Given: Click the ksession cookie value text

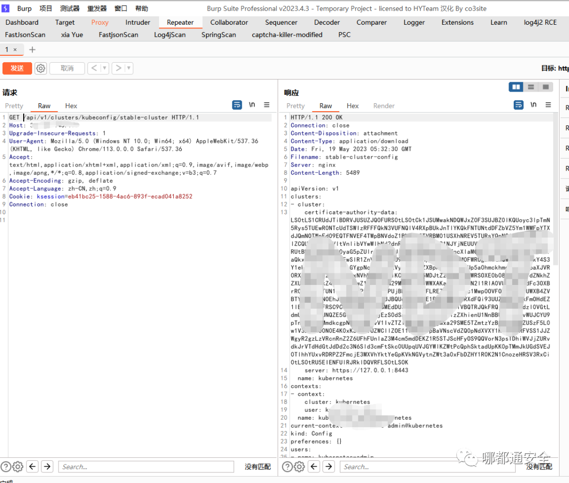Looking at the screenshot, I should (x=129, y=196).
